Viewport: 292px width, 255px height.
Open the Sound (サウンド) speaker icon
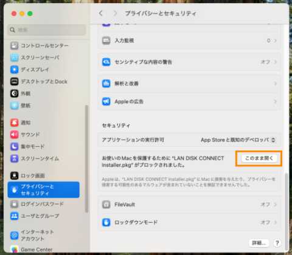[14, 134]
